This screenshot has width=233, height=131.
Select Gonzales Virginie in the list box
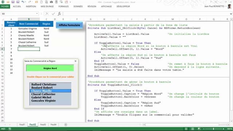pos(50,101)
